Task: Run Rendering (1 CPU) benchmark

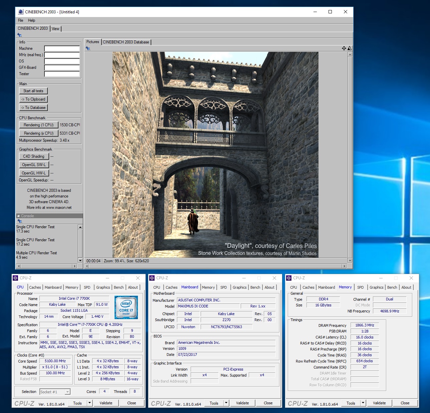Action: (39, 125)
